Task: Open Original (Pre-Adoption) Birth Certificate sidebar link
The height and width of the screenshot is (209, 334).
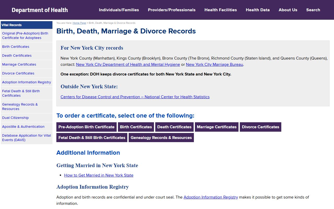Action: click(x=27, y=36)
